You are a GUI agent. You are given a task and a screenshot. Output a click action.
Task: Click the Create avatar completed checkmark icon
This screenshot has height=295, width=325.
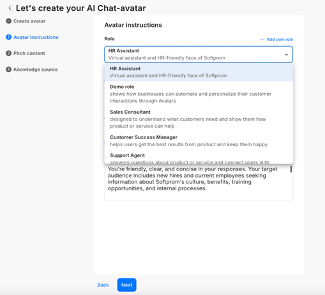[8, 21]
